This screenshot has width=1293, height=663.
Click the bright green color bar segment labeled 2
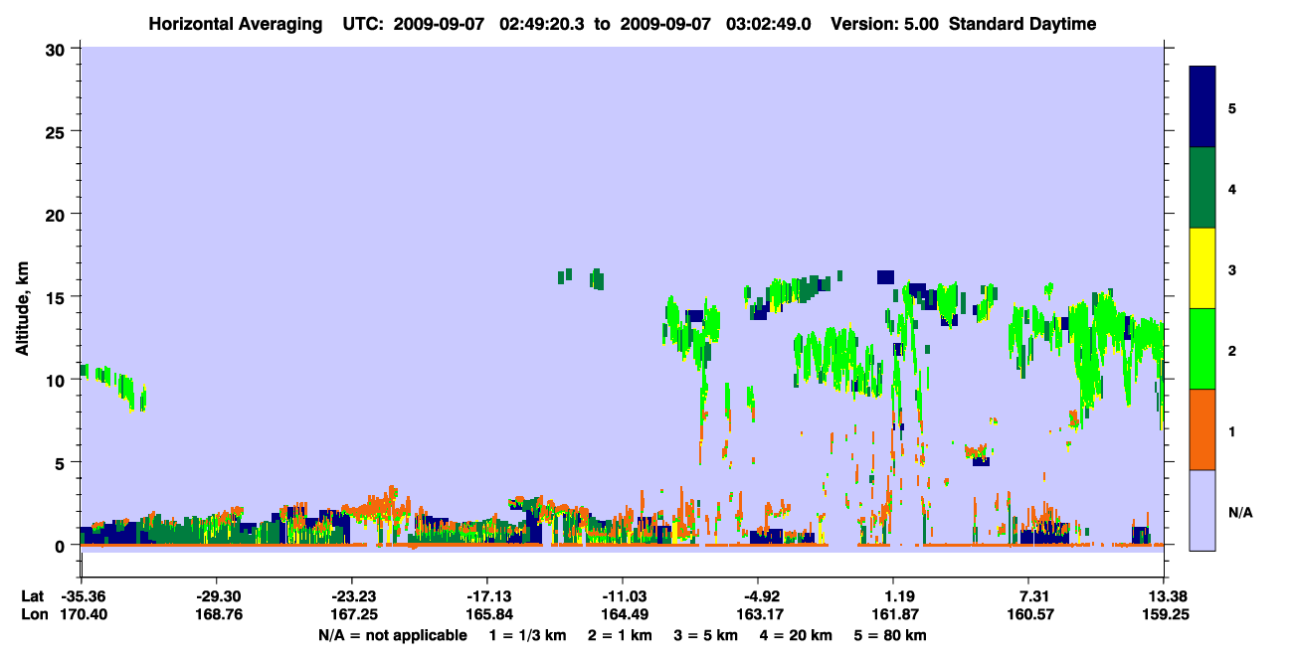(1202, 349)
